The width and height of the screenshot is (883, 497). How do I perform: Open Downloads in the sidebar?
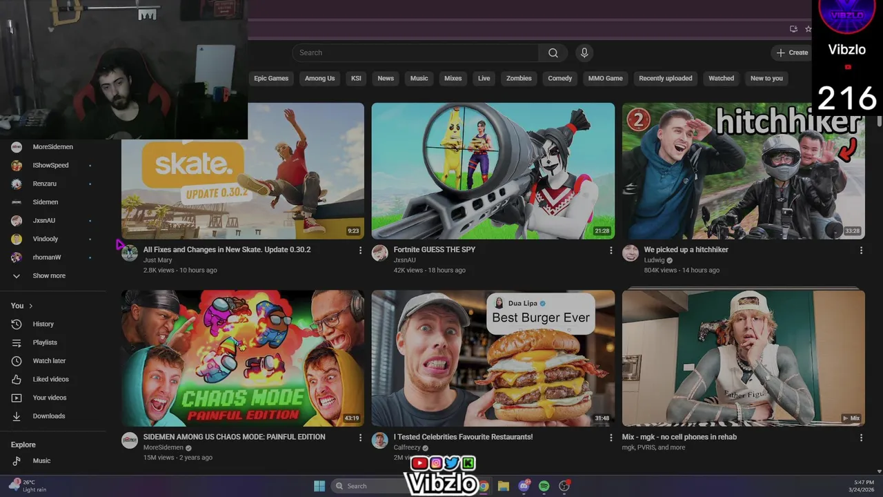point(48,416)
